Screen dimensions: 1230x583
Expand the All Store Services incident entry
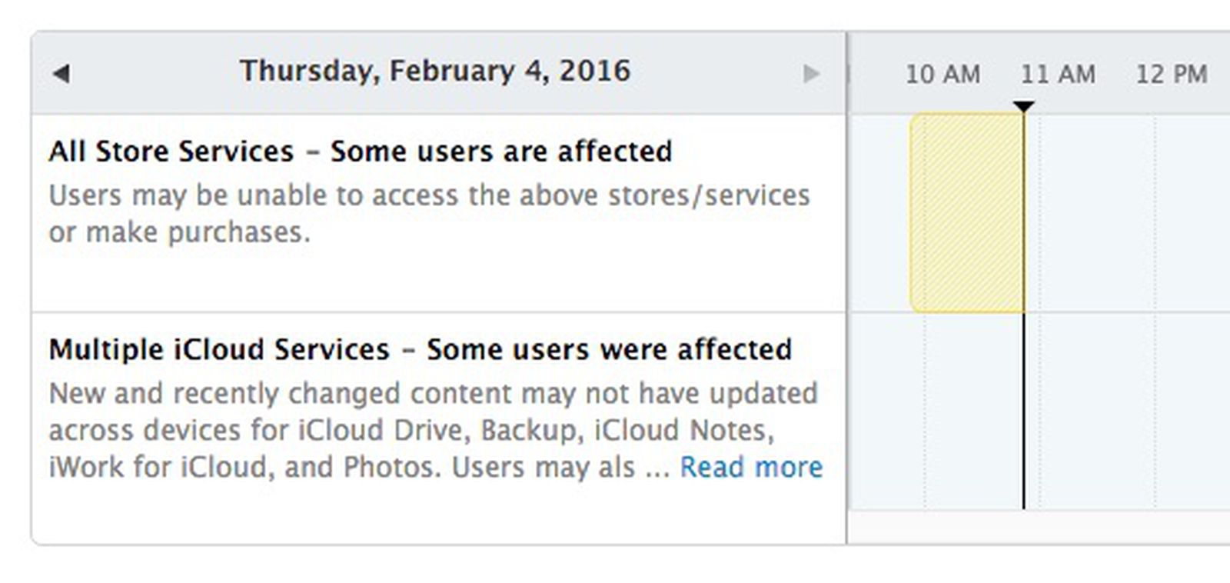(361, 152)
